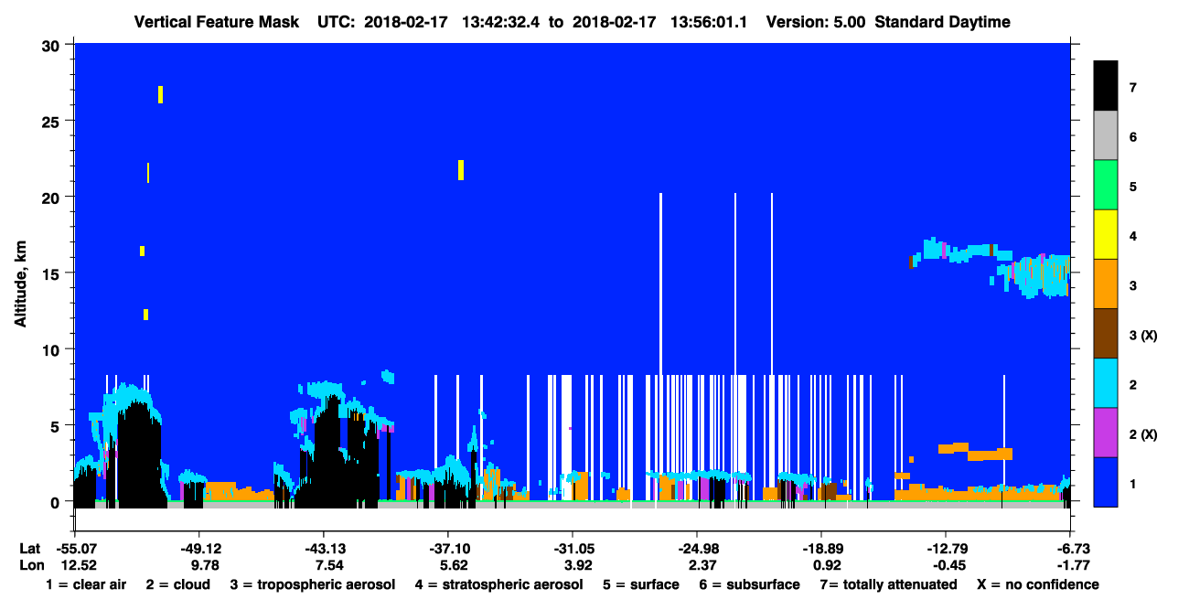Click latitude value -49.12
The width and height of the screenshot is (1189, 610).
tap(203, 548)
